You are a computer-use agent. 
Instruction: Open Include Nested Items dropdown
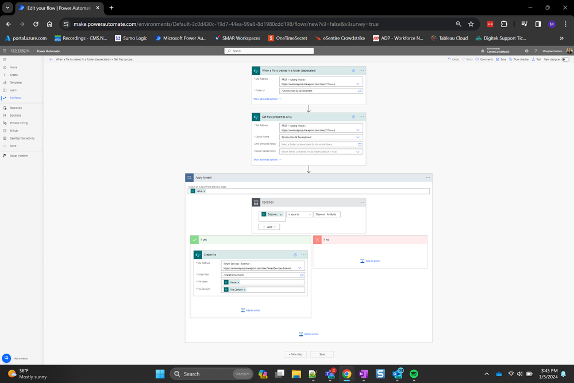357,152
